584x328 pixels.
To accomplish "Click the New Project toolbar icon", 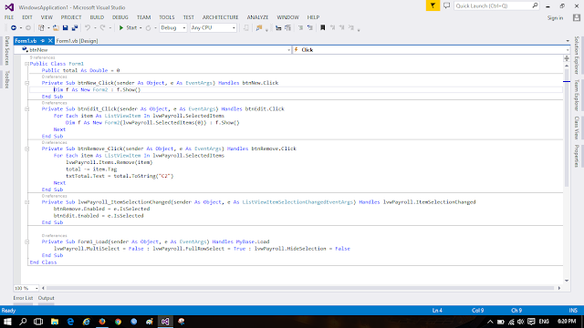I will (x=41, y=28).
